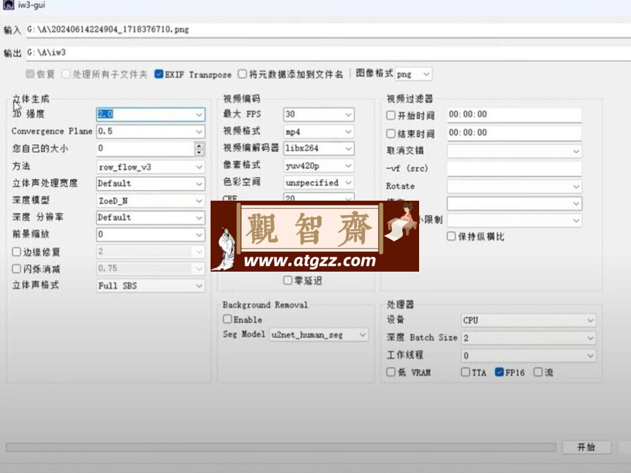Open the 最大 FPS dropdown

pyautogui.click(x=319, y=114)
